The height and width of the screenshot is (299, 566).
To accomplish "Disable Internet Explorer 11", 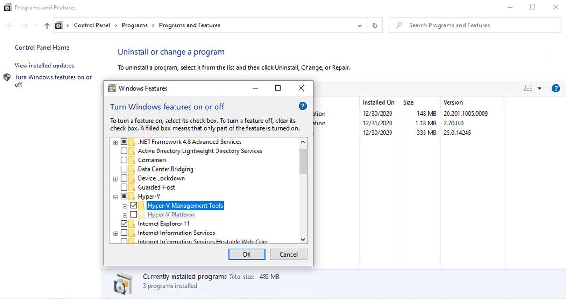I will click(125, 223).
